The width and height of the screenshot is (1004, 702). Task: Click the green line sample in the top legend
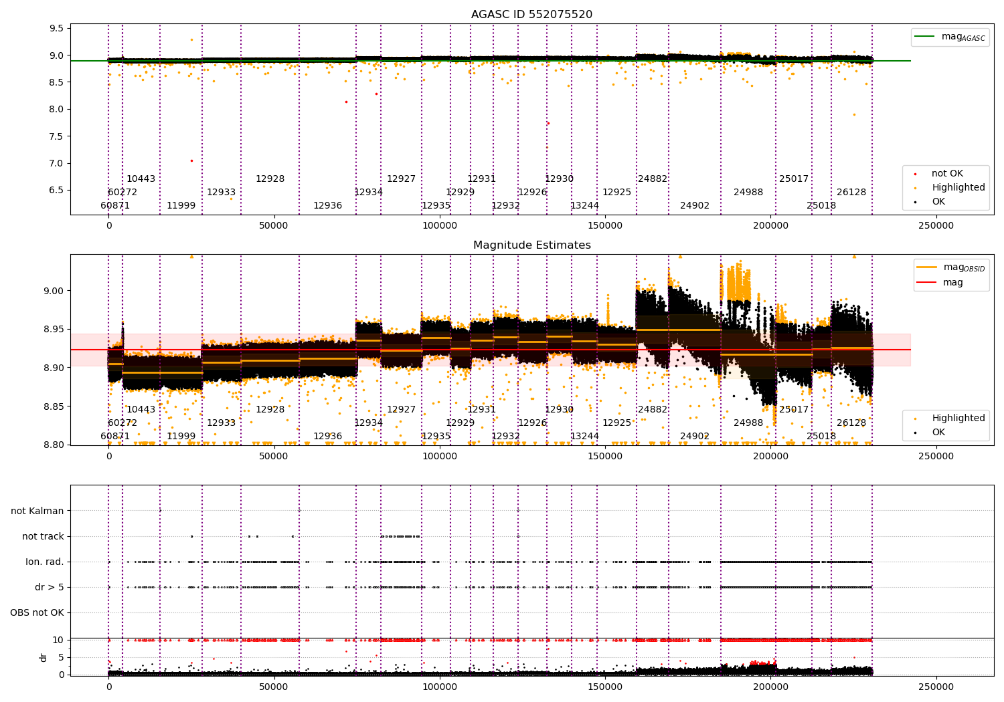coord(926,37)
